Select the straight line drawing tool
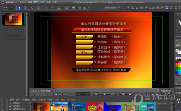The height and width of the screenshot is (111, 181). tap(32, 8)
